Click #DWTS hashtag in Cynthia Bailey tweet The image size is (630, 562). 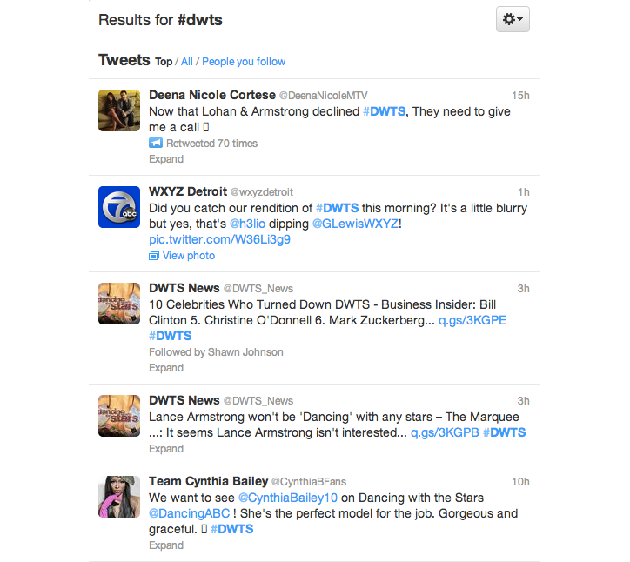231,529
